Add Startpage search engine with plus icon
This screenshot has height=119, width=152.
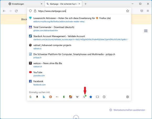(85, 97)
